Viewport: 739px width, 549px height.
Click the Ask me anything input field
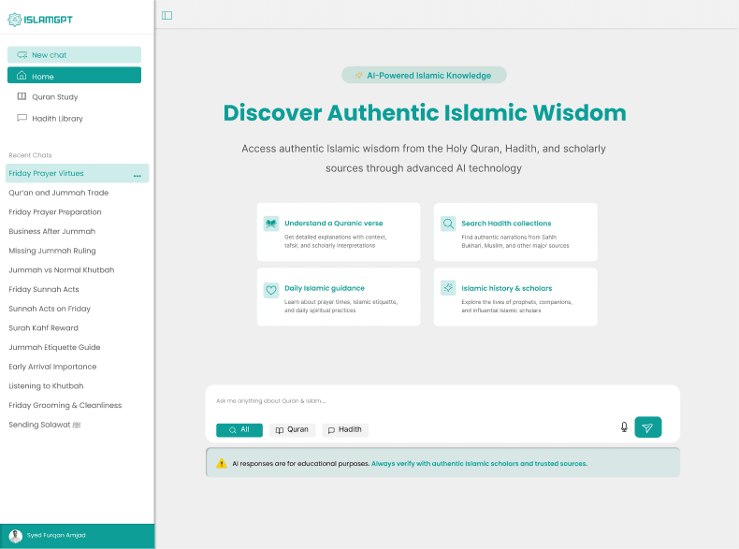click(442, 401)
